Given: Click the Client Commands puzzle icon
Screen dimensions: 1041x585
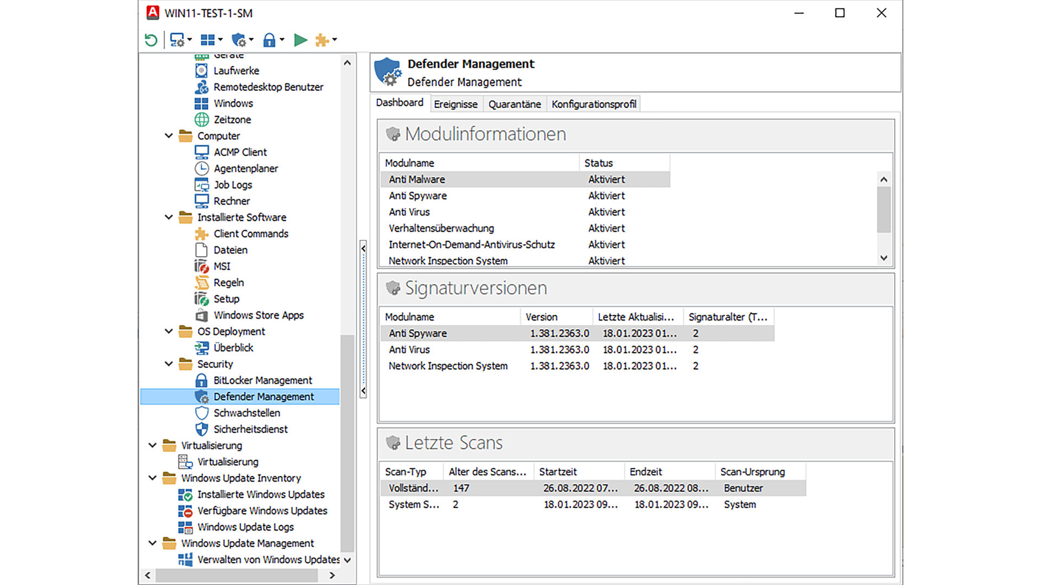Looking at the screenshot, I should pos(201,233).
